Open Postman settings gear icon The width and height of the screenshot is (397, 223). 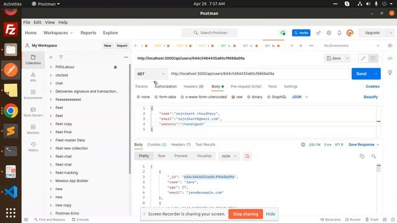(x=329, y=33)
